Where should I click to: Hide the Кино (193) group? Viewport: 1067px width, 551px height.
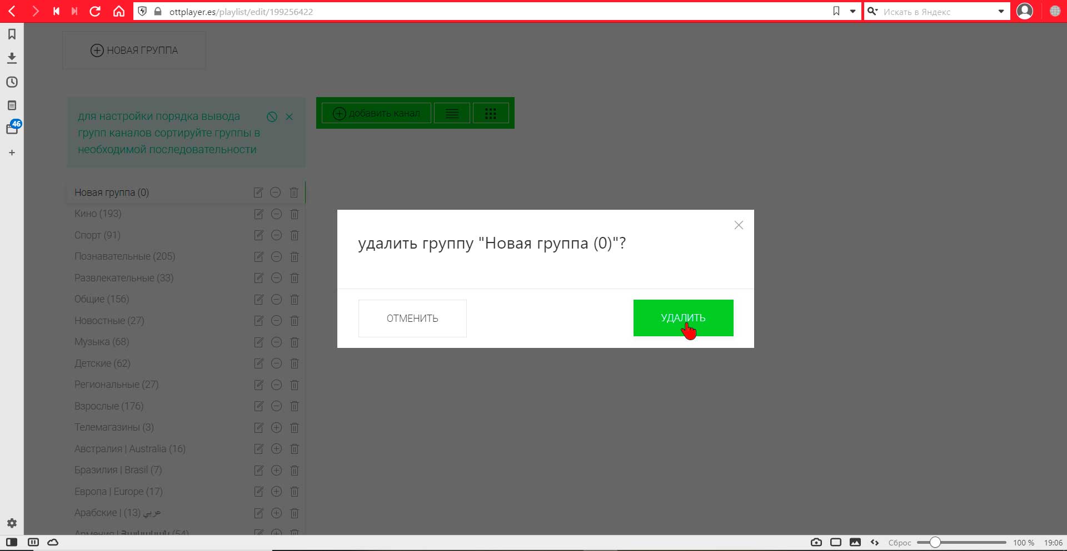pyautogui.click(x=276, y=214)
